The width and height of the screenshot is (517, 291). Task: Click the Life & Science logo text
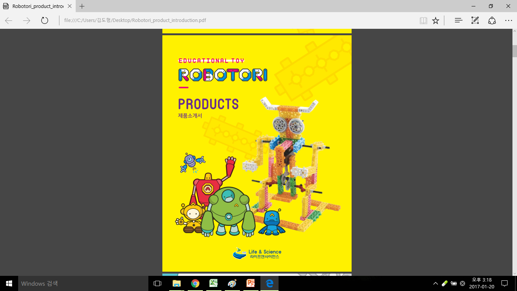pyautogui.click(x=265, y=252)
